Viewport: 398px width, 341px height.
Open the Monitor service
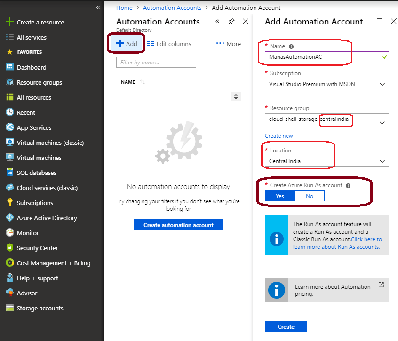[28, 233]
